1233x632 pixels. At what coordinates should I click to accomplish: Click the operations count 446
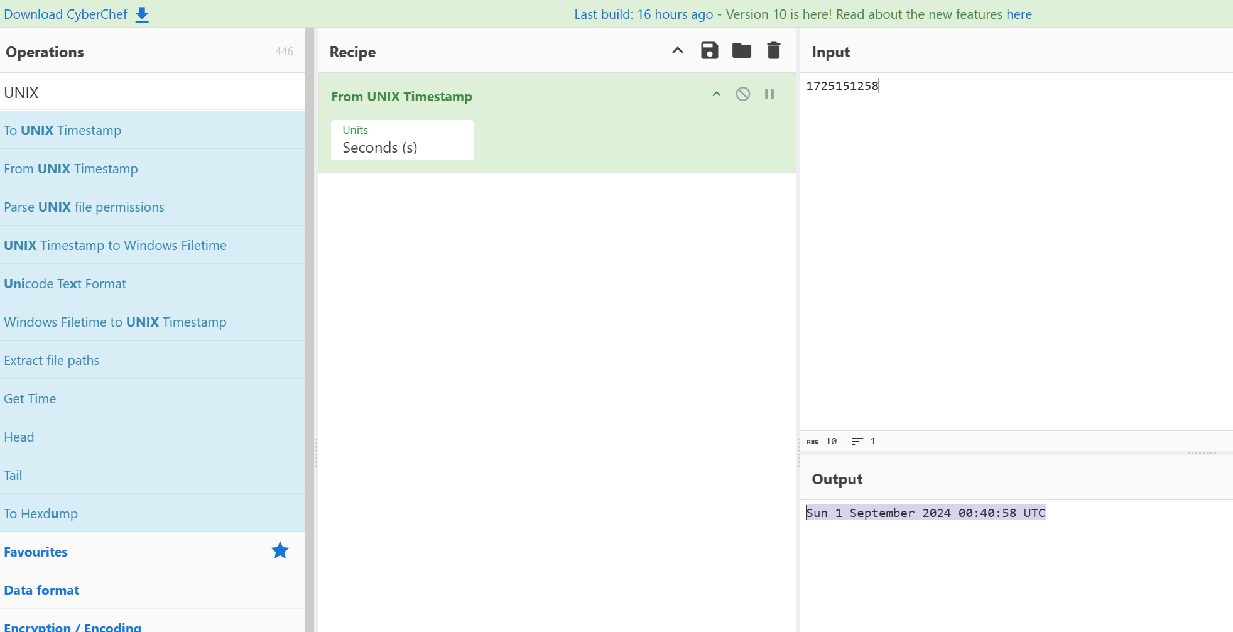(284, 52)
